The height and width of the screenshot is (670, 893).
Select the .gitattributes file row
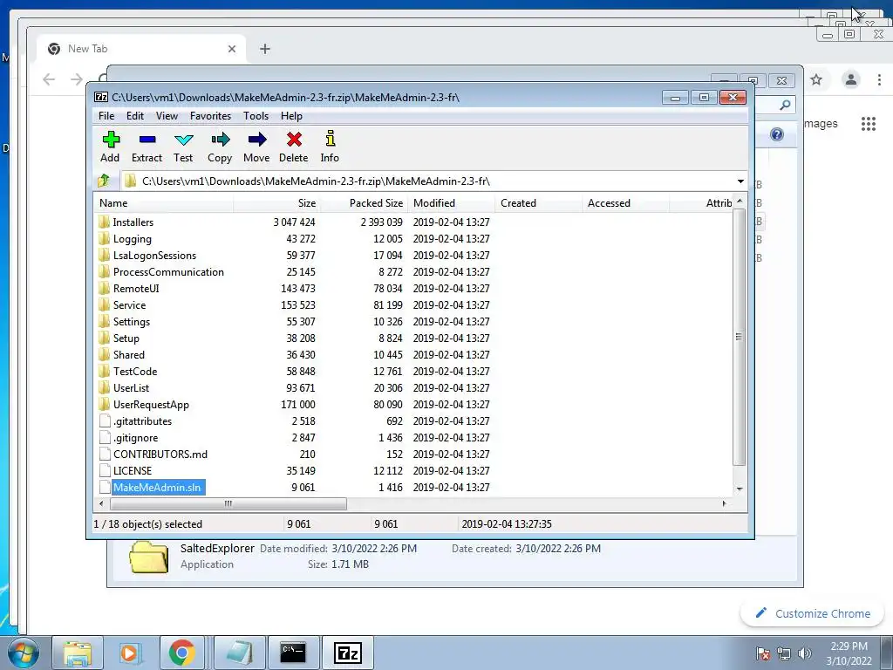pyautogui.click(x=414, y=421)
